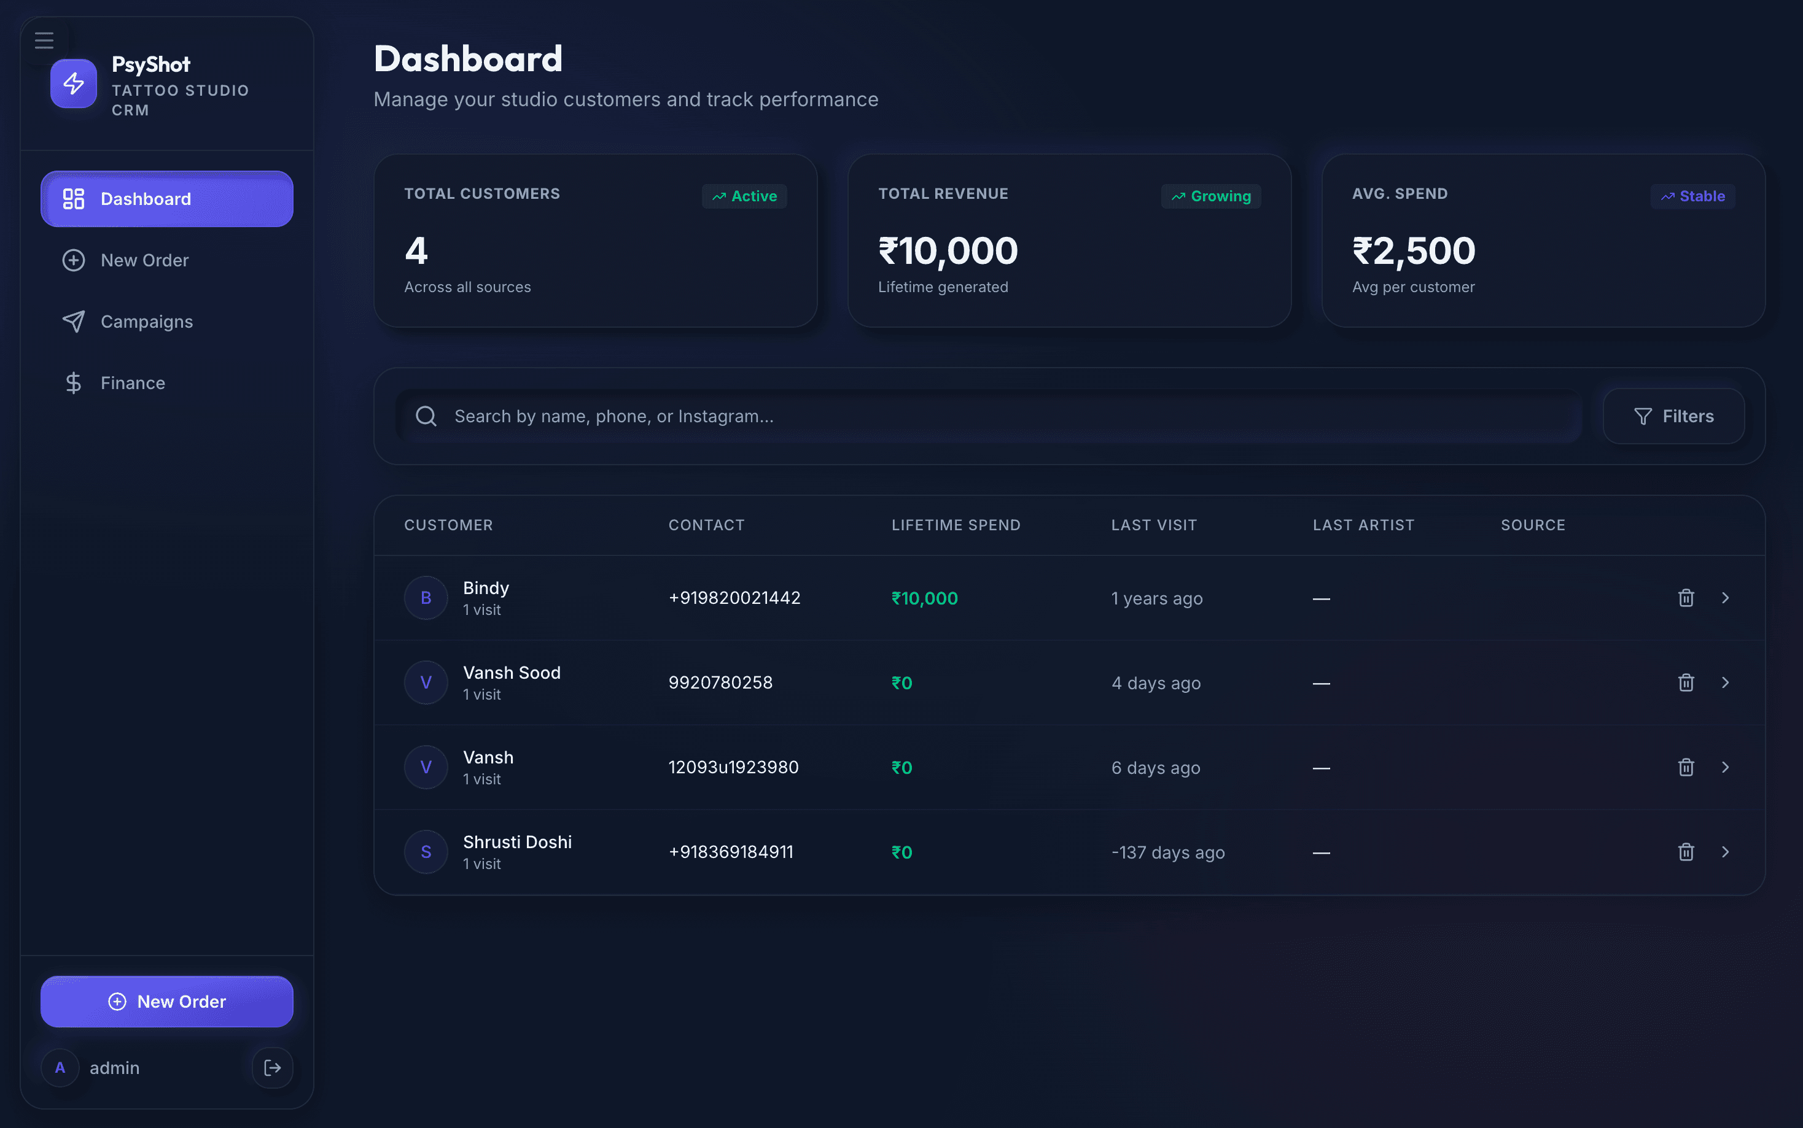Click the search magnifier icon
The height and width of the screenshot is (1128, 1803).
pos(426,416)
